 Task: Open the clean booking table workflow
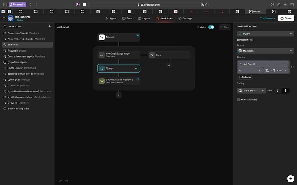[x=27, y=109]
